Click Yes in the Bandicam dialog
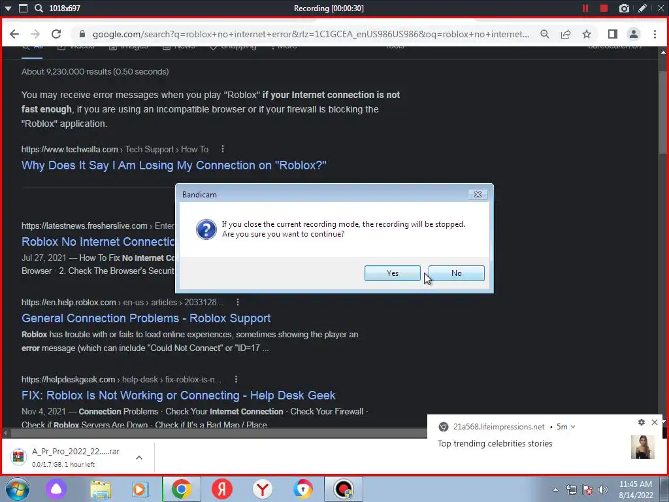This screenshot has width=669, height=502. coord(392,273)
